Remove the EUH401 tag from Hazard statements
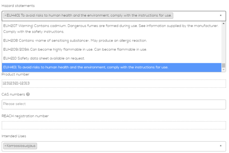Screen dimensions: 229x153 coord(5,15)
